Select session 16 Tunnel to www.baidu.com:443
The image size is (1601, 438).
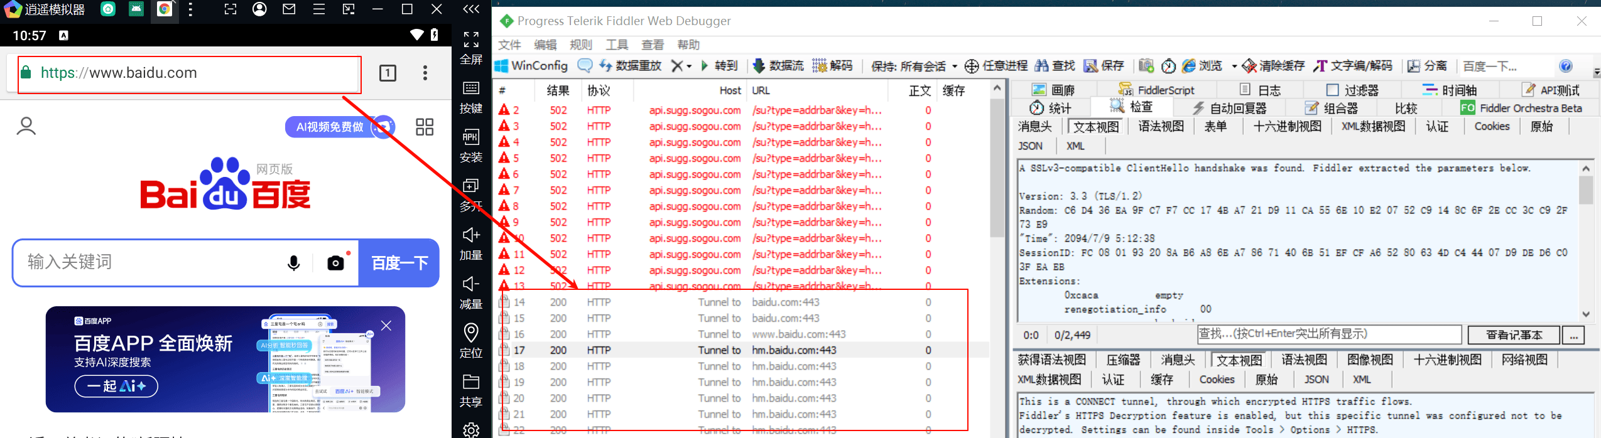(741, 334)
